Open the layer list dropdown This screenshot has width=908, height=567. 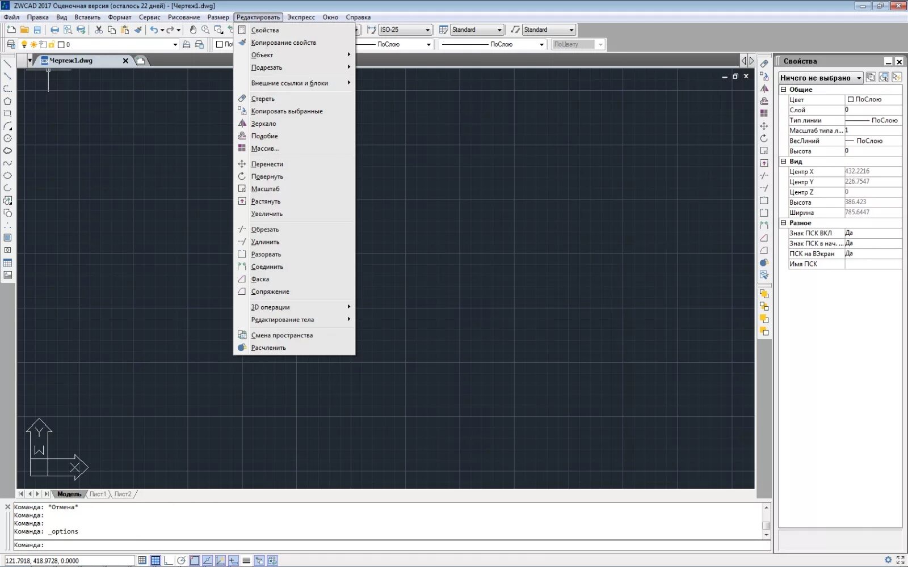175,44
